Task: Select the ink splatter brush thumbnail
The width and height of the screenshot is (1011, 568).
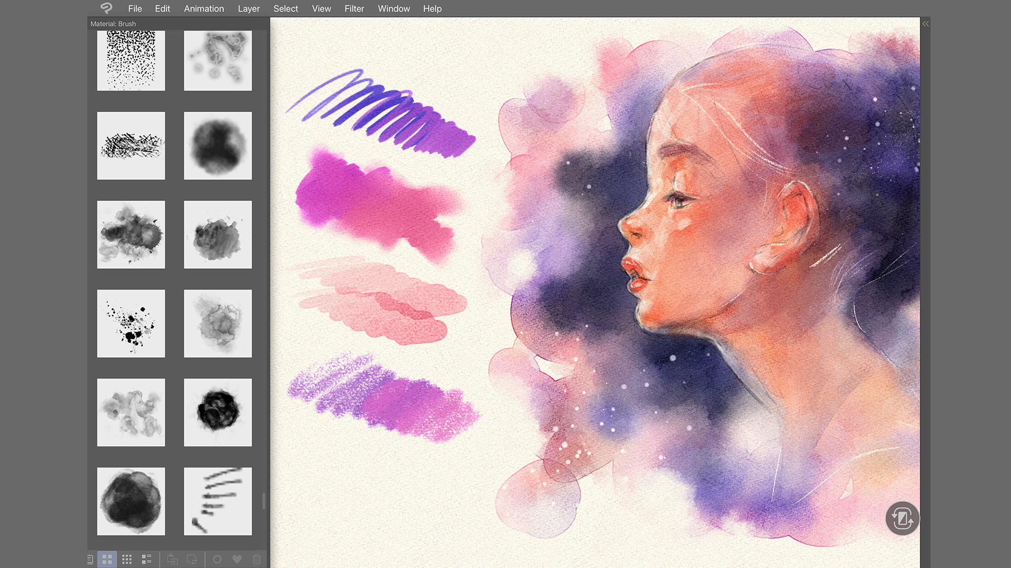Action: point(131,323)
